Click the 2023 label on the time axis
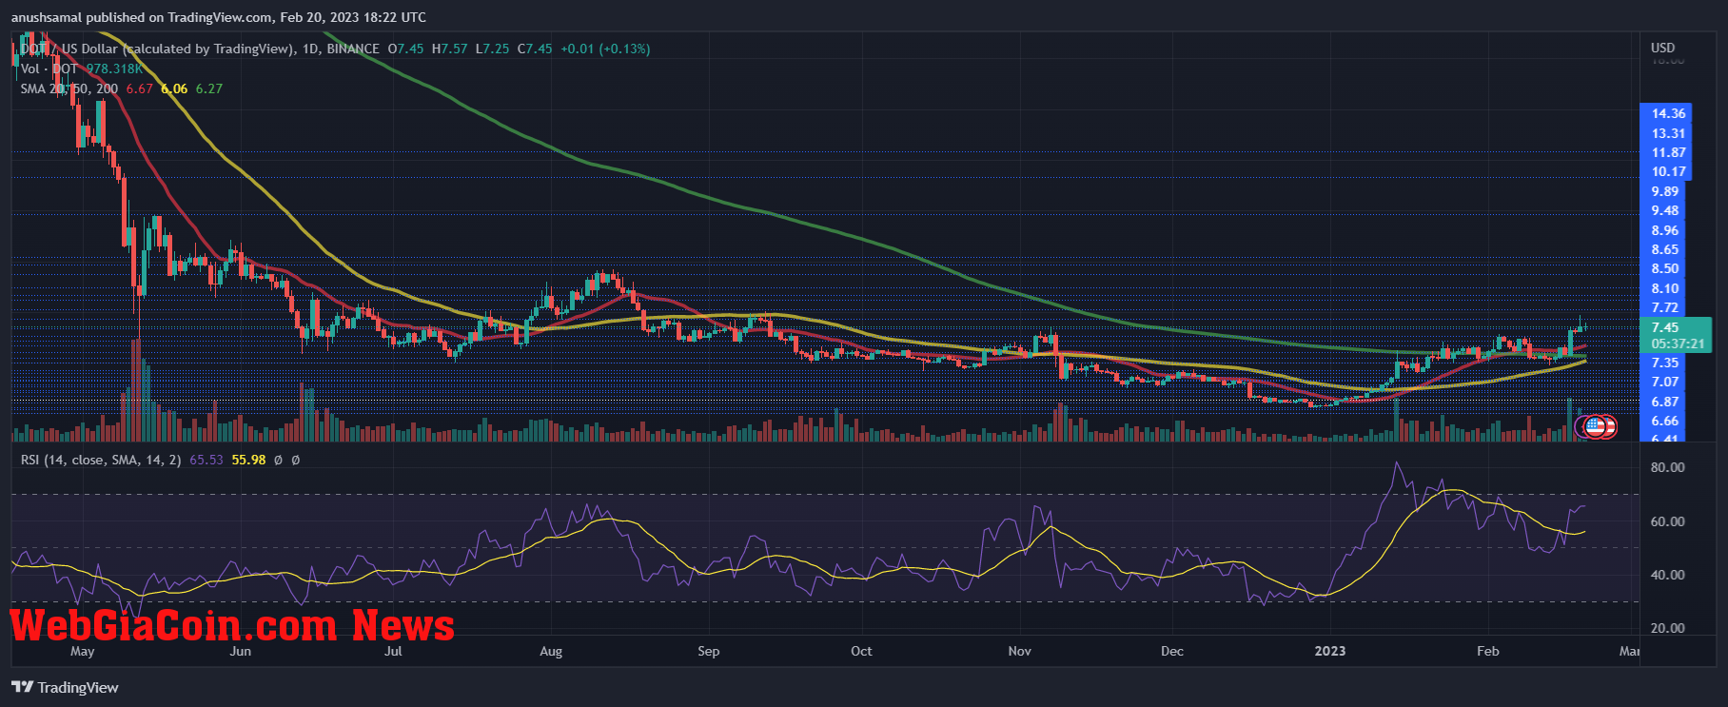This screenshot has width=1728, height=707. [1330, 651]
